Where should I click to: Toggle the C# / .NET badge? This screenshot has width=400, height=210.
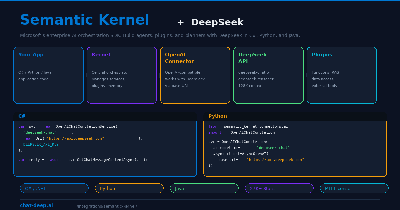coord(54,188)
